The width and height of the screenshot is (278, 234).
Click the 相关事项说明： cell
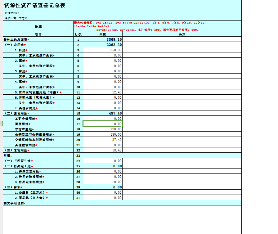122,203
